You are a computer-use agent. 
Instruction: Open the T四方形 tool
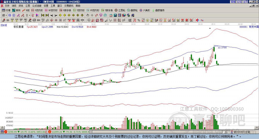[x=79, y=10]
